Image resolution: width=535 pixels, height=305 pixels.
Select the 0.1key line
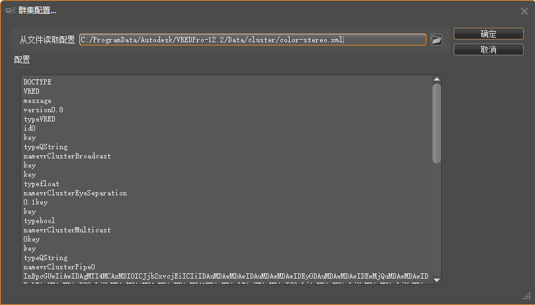pos(36,202)
